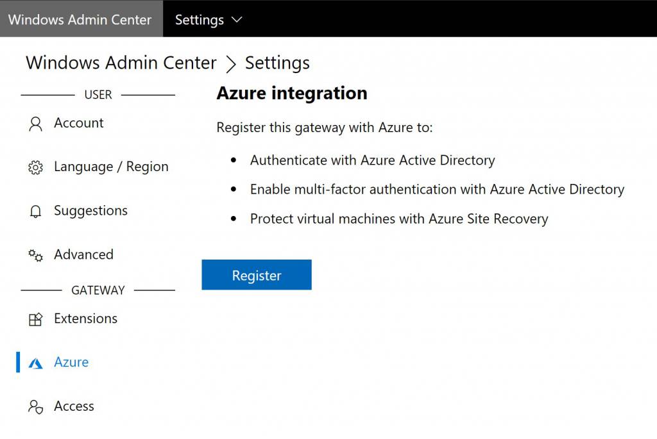
Task: Register this gateway with Azure
Action: click(x=257, y=274)
